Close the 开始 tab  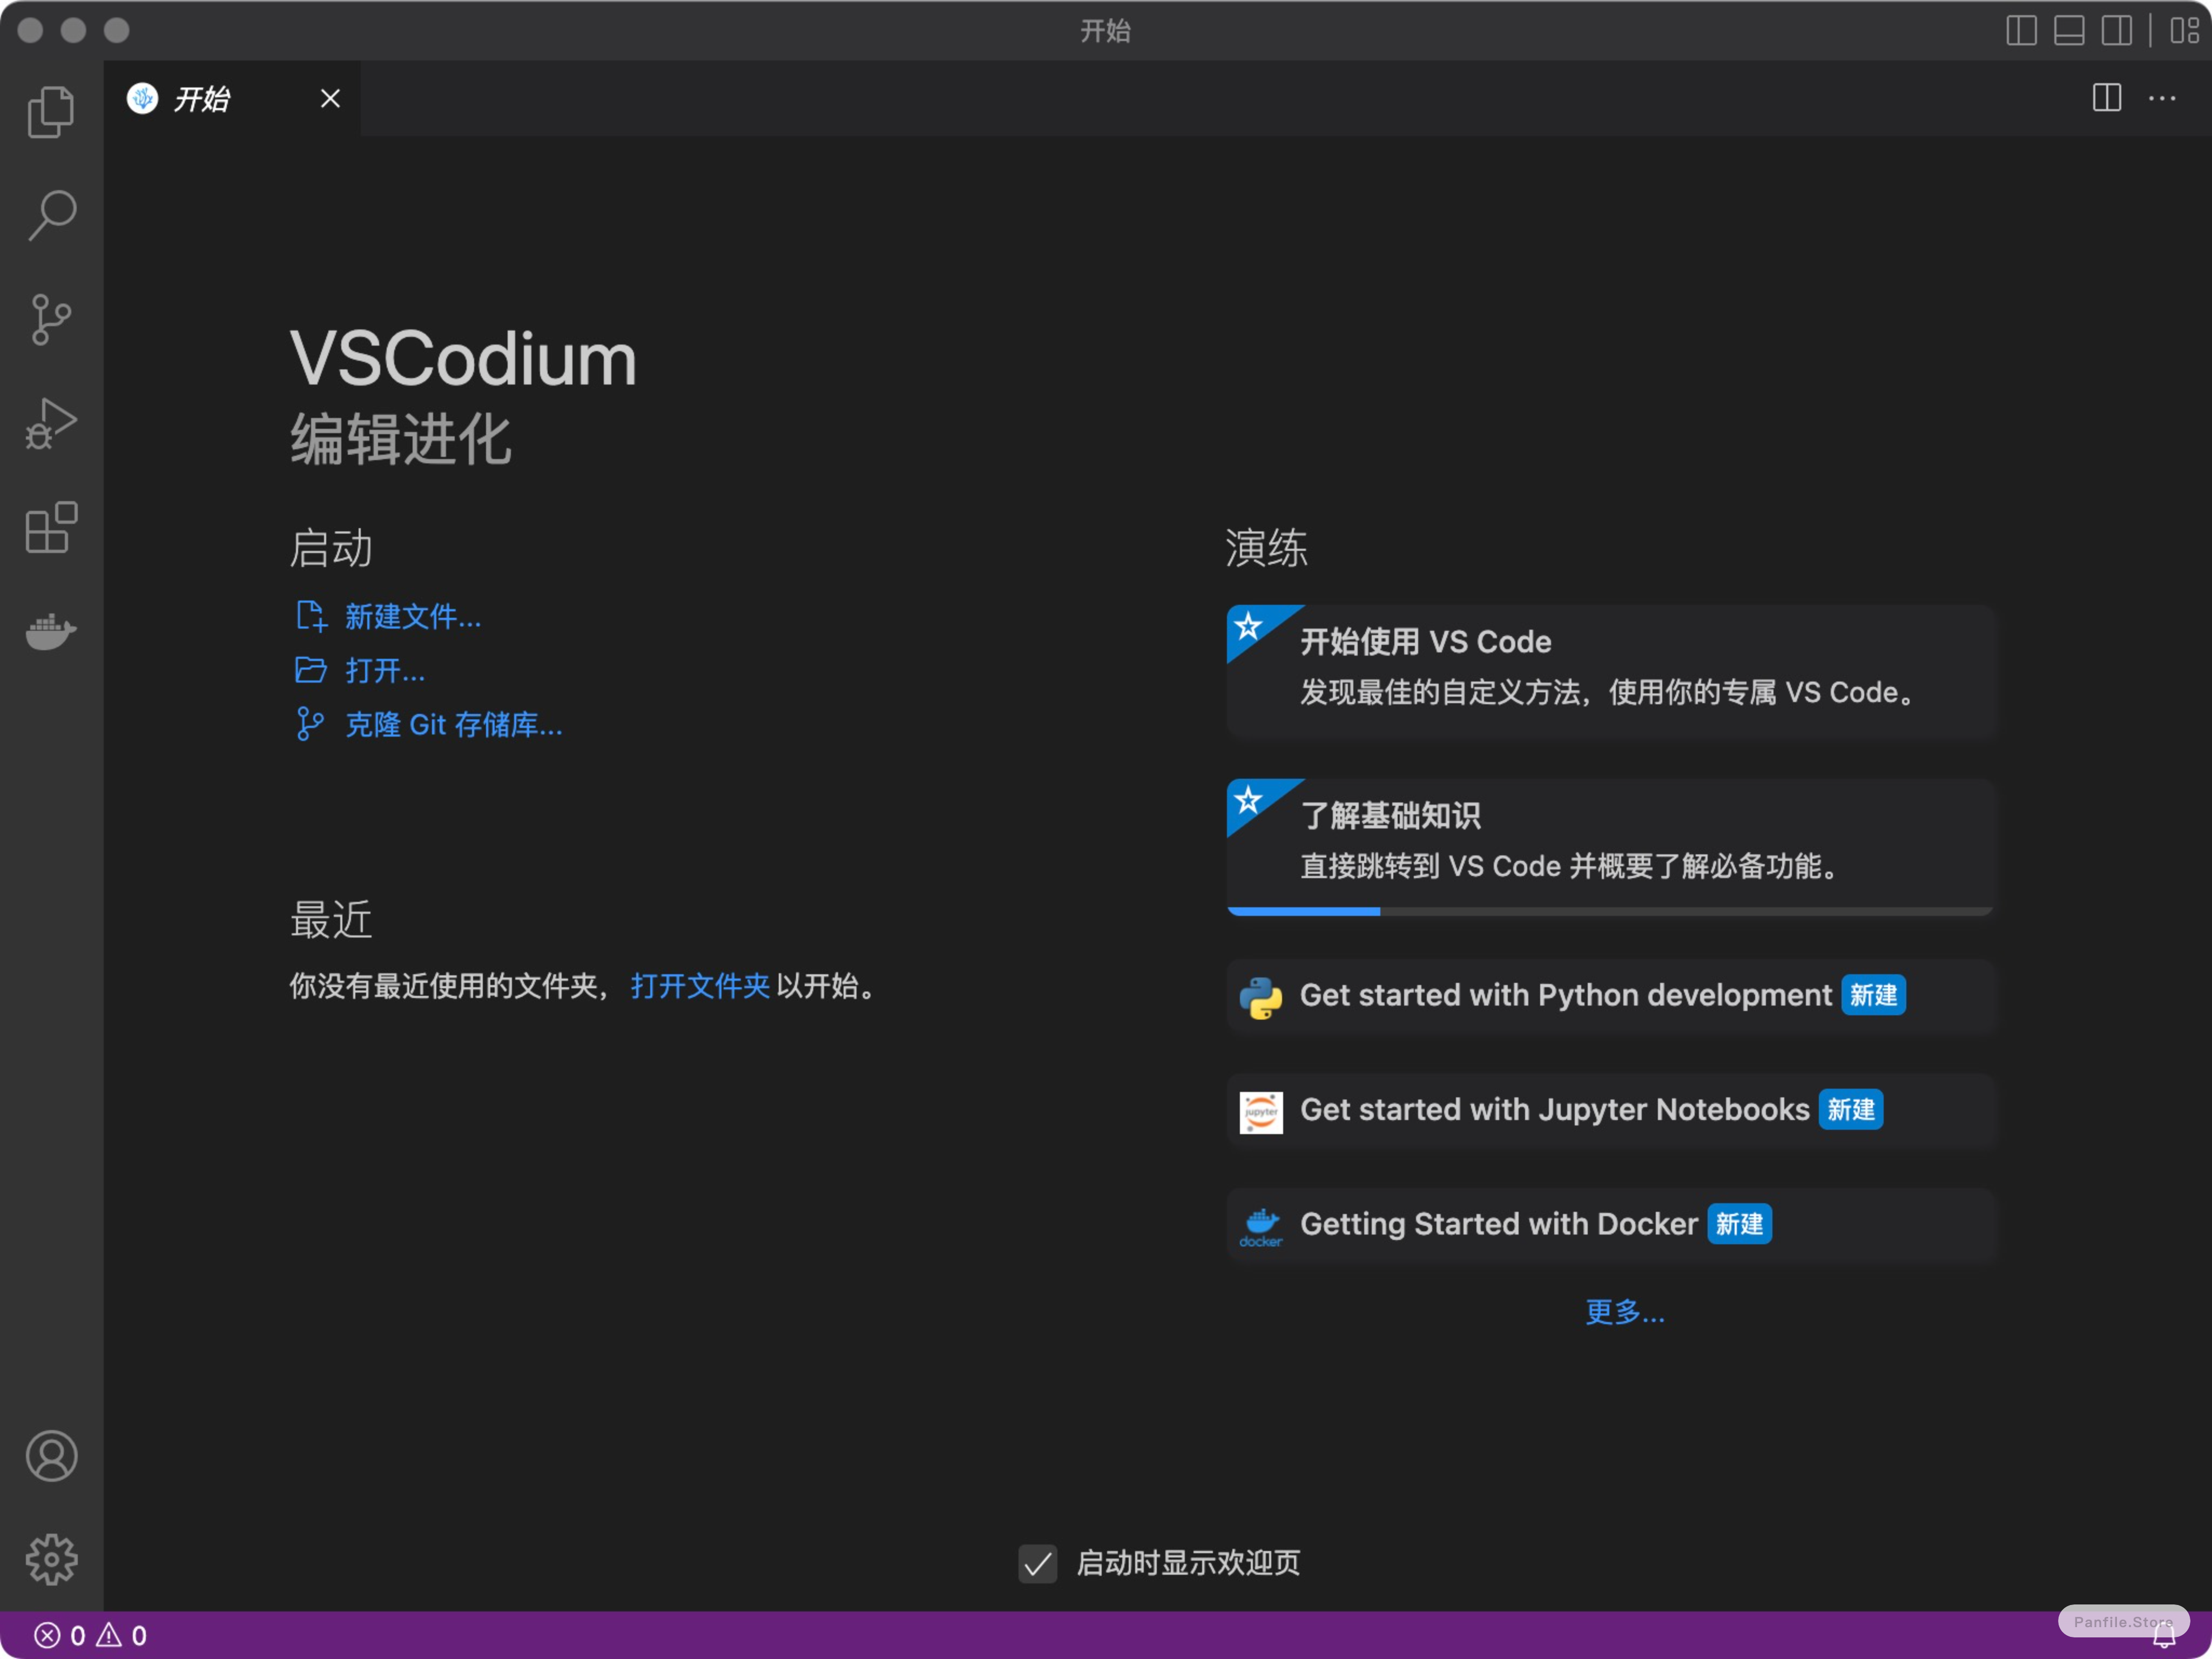[x=330, y=98]
